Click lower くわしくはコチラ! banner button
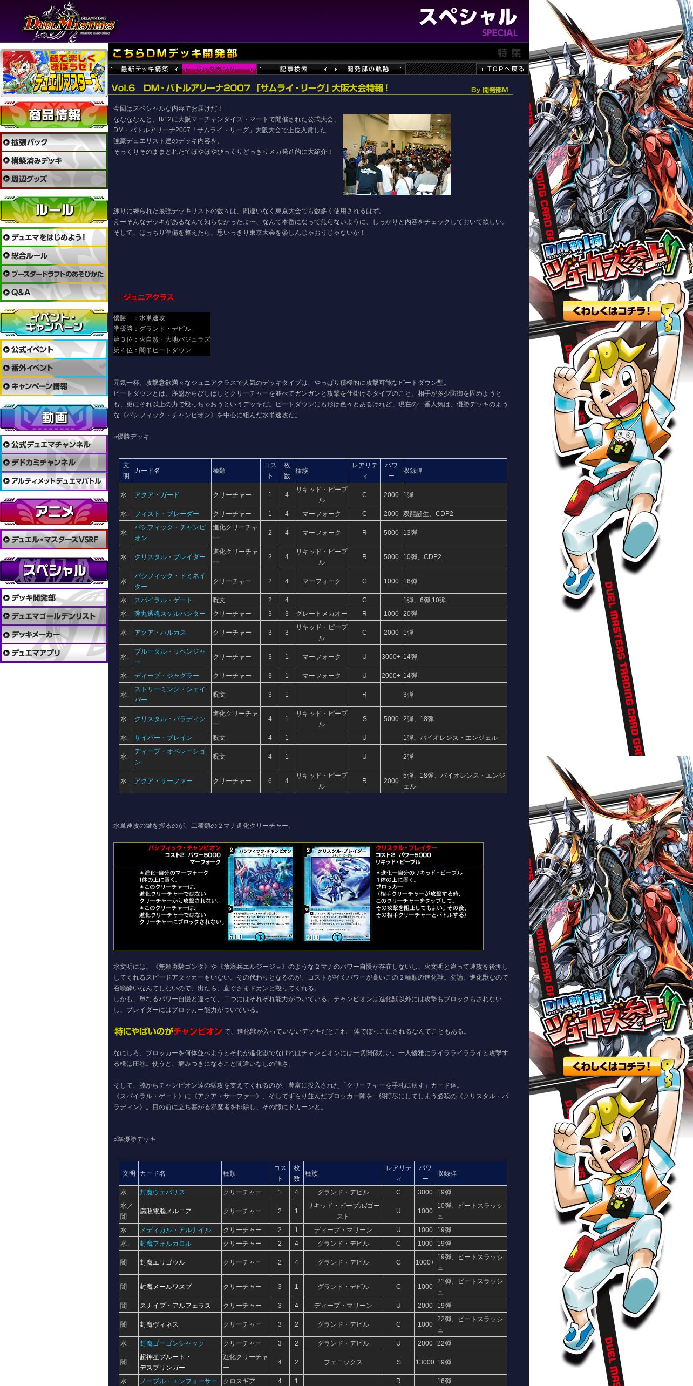 613,1066
